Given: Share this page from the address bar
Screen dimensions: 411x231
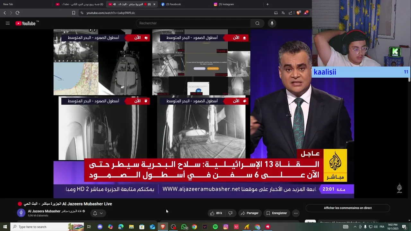Looking at the screenshot, I should click(x=291, y=13).
